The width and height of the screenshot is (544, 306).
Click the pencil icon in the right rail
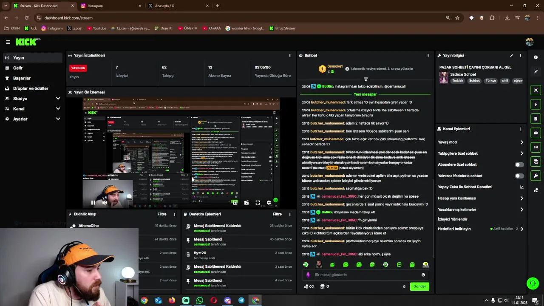click(535, 71)
